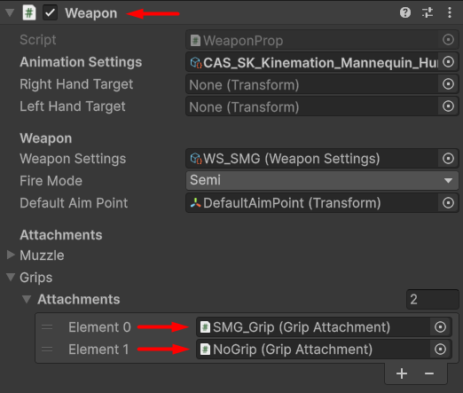Collapse the Weapon component foldout arrow
463x393 pixels.
tap(10, 12)
